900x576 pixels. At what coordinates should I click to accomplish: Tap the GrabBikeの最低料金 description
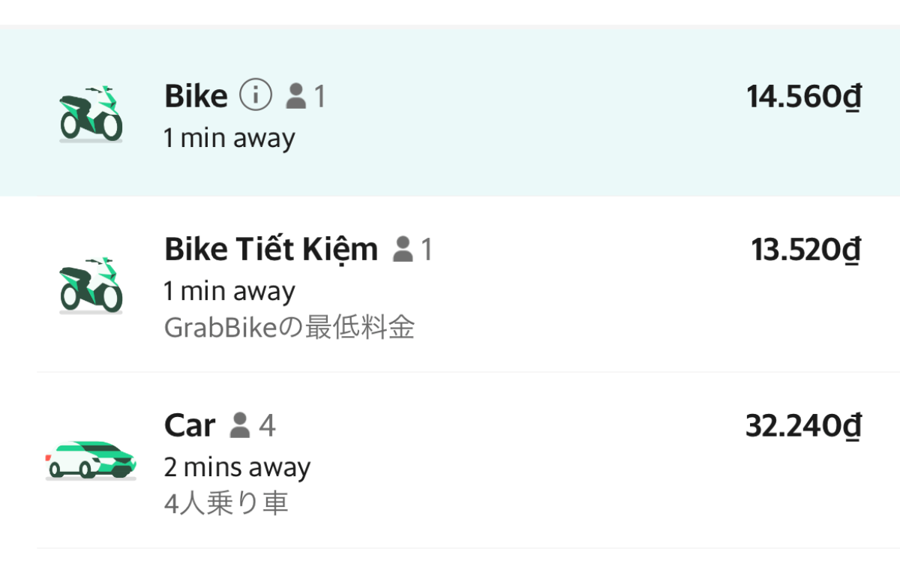[x=289, y=328]
